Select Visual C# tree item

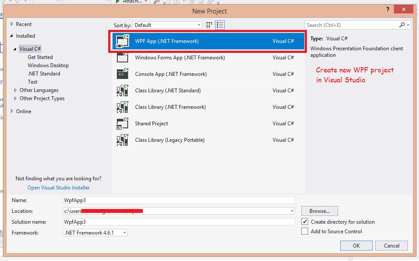coord(30,49)
